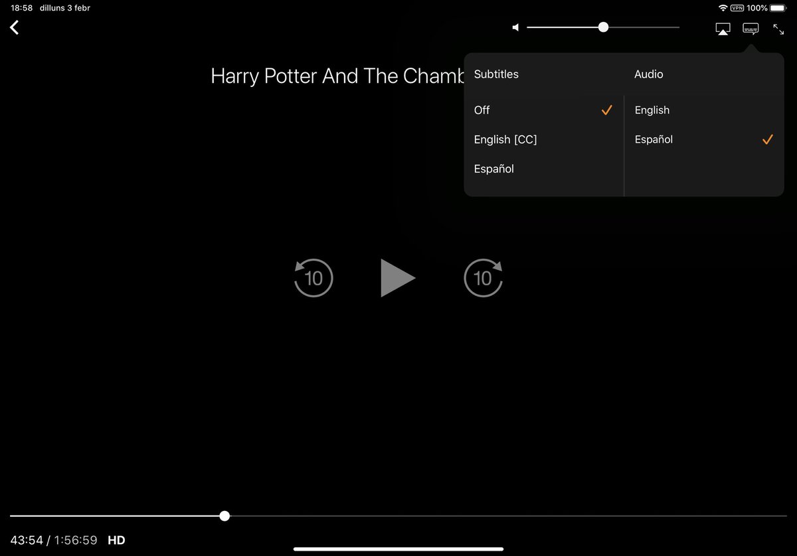Click the total duration 1:56:59
The height and width of the screenshot is (556, 797).
pos(76,540)
